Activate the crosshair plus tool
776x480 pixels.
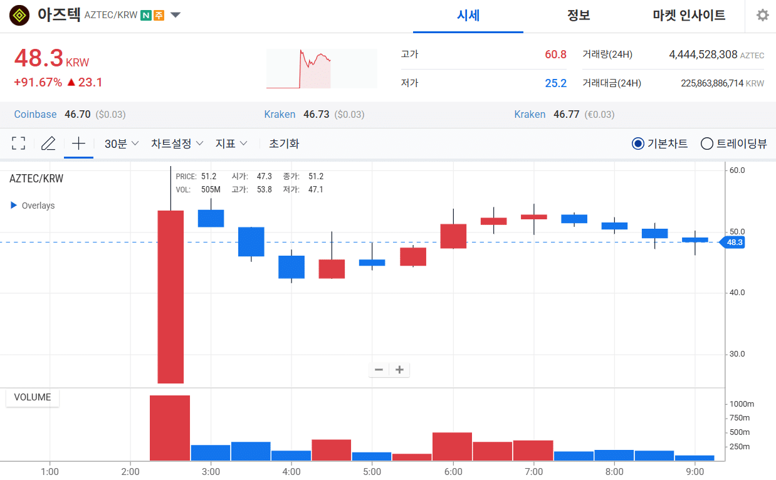coord(78,143)
